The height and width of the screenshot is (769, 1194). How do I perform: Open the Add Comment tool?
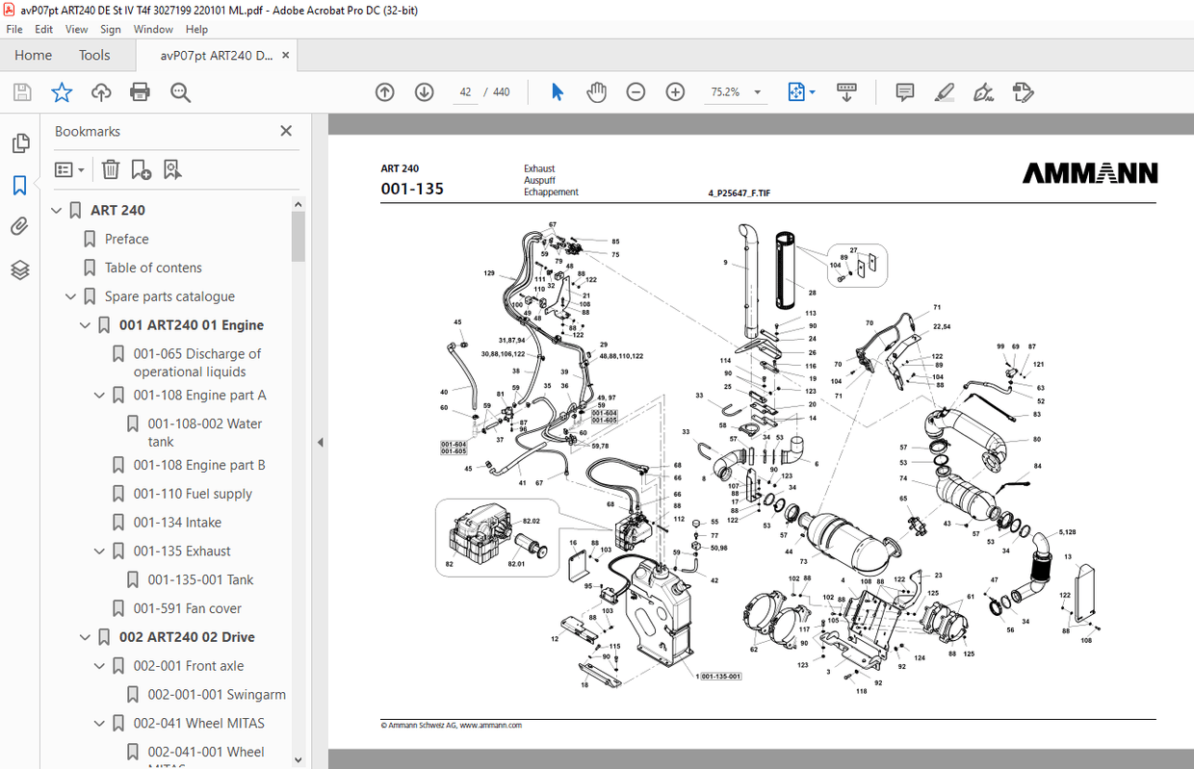[x=903, y=91]
